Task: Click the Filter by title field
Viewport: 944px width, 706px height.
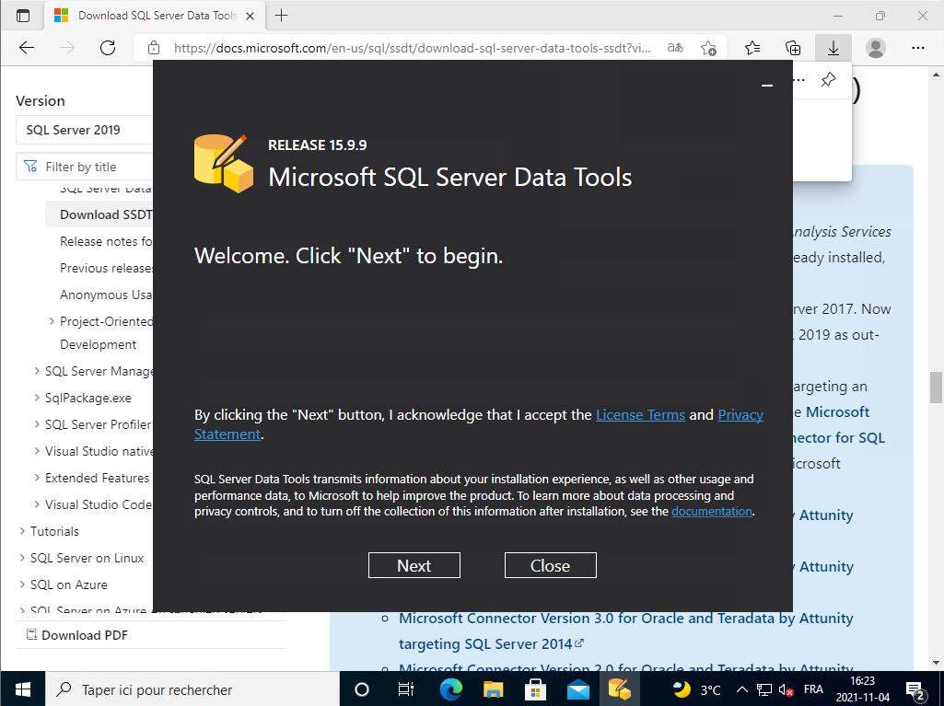Action: [x=85, y=167]
